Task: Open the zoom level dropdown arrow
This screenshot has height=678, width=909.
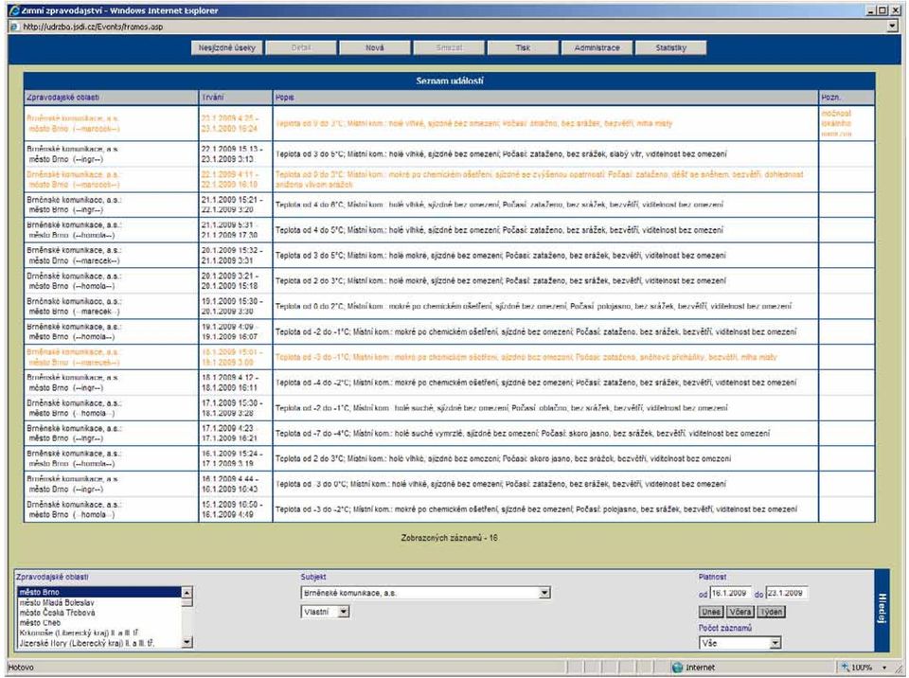Action: tap(884, 668)
